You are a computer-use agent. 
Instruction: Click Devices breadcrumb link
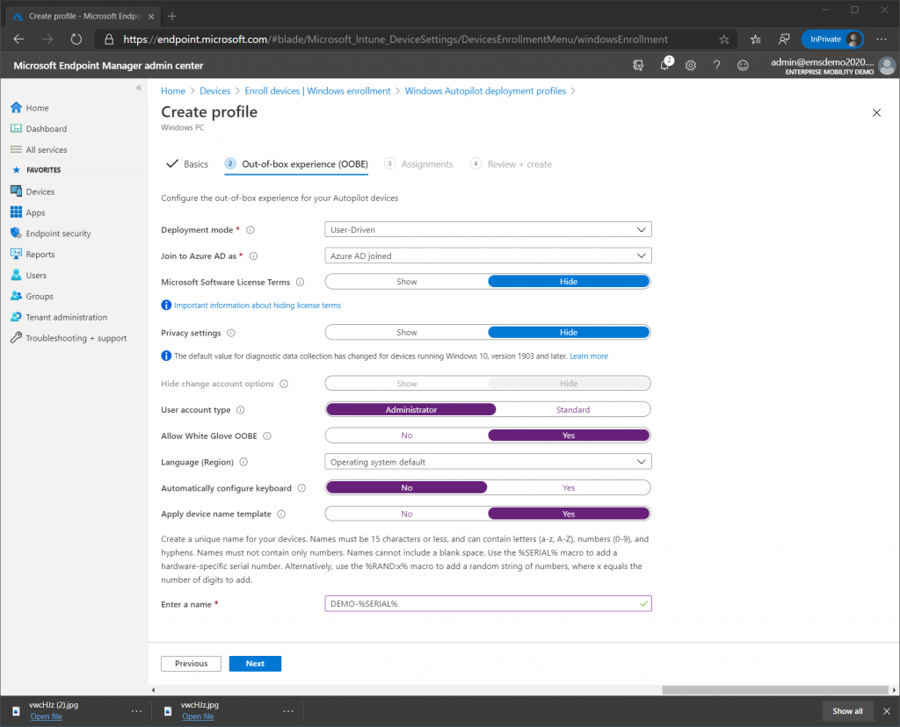tap(214, 90)
